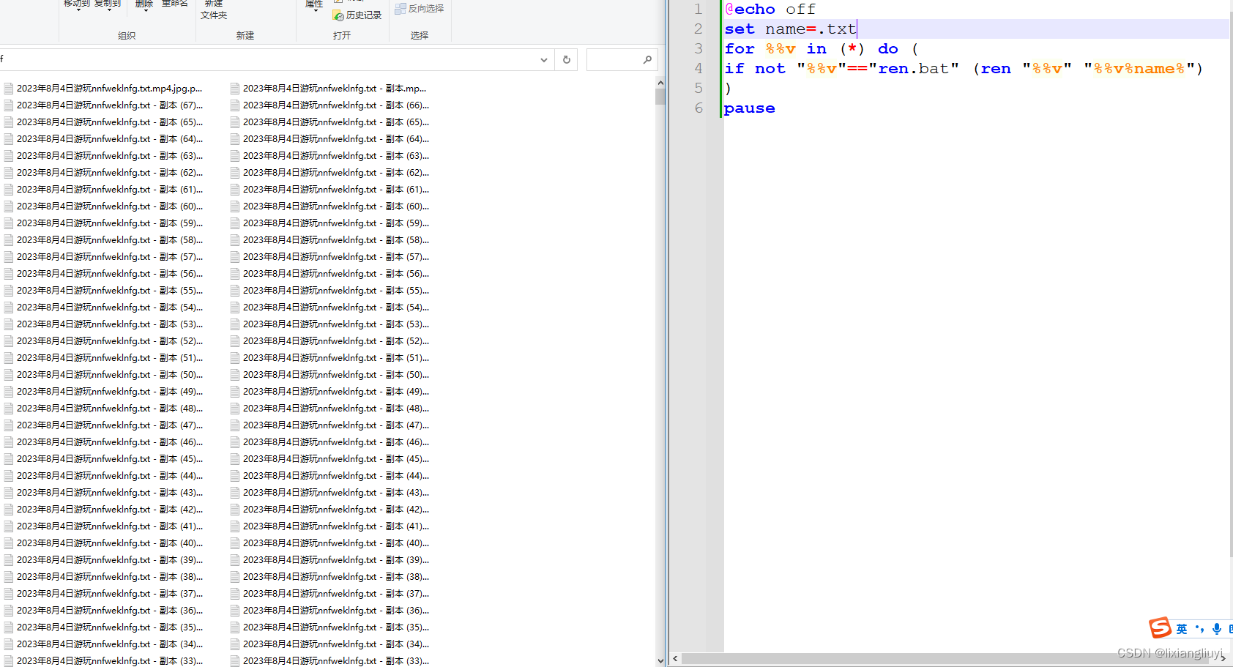Click file icon of right column 副本.mp... file

click(x=235, y=89)
